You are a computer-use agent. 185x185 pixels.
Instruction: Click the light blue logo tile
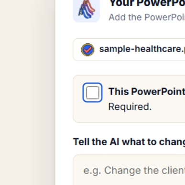tap(86, 10)
